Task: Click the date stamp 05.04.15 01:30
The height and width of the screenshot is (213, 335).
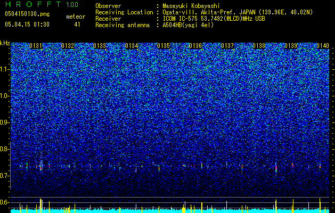Action: (27, 24)
